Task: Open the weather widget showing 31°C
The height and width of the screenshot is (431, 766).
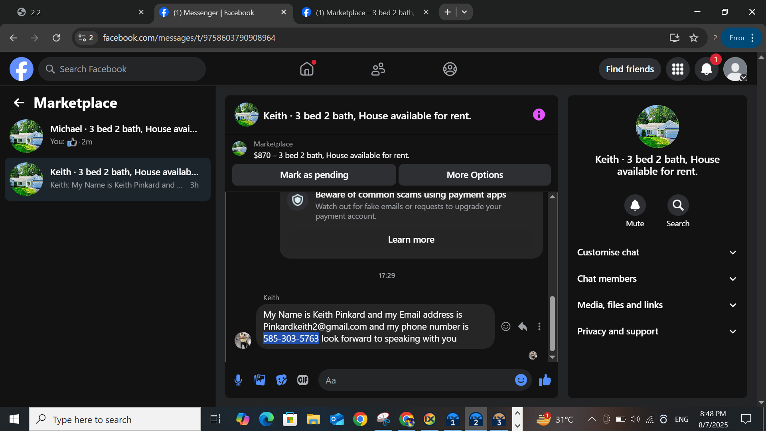Action: tap(555, 419)
